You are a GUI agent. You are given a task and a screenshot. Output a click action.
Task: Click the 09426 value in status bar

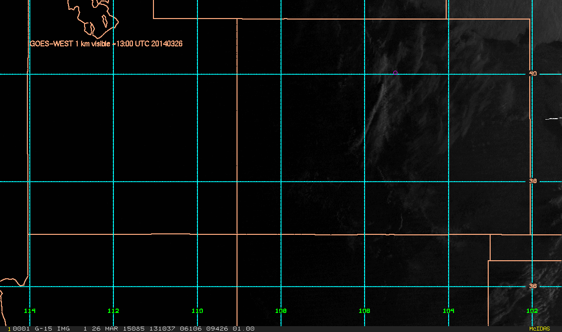(x=217, y=329)
